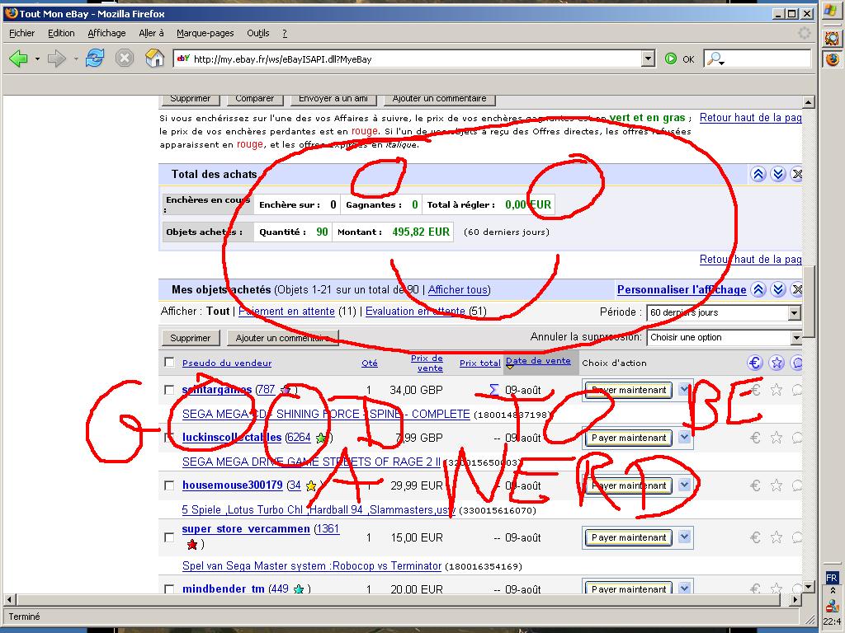Click Payer maintenant for mindbender_tm
The height and width of the screenshot is (633, 845).
(x=629, y=588)
